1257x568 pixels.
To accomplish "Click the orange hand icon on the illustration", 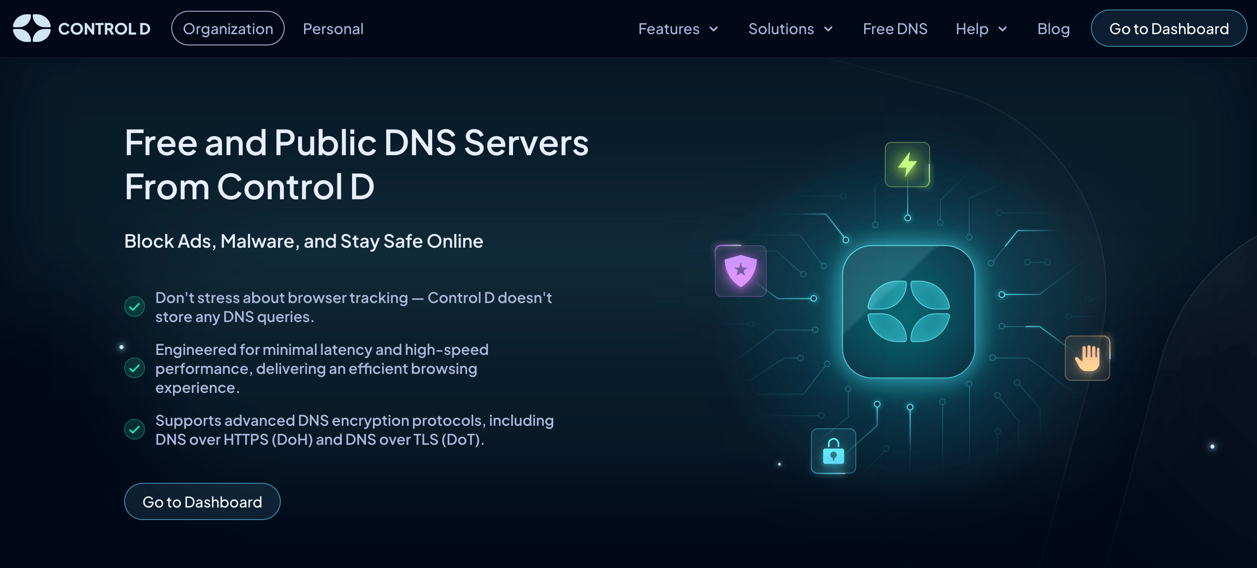I will (x=1087, y=358).
